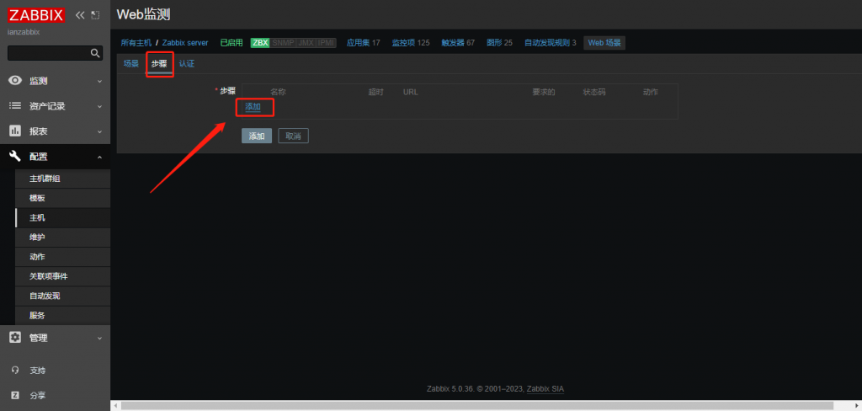Collapse the 配置 menu chevron
The height and width of the screenshot is (411, 862).
click(x=99, y=157)
